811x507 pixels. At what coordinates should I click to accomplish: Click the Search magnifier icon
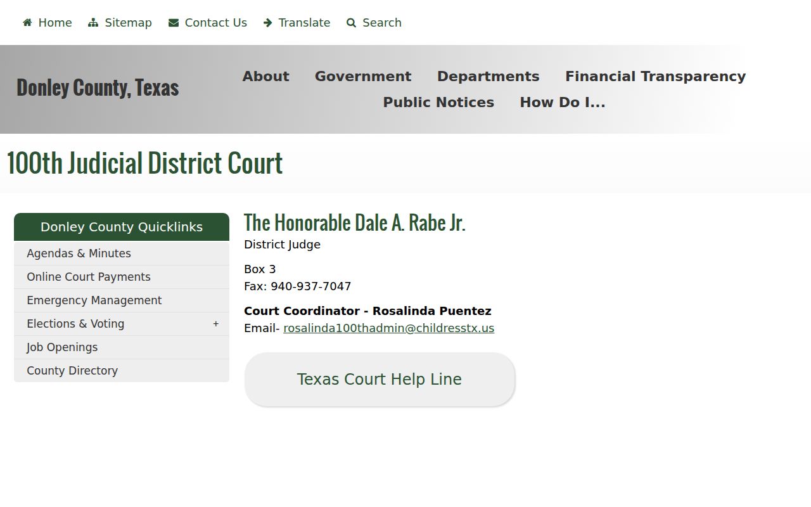click(352, 23)
